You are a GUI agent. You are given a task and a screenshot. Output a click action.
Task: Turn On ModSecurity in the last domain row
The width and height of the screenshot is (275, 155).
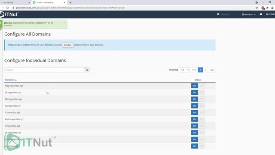pos(195,146)
